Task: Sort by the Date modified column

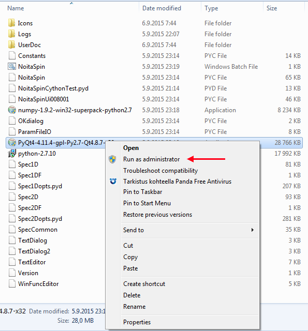Action: tap(162, 8)
